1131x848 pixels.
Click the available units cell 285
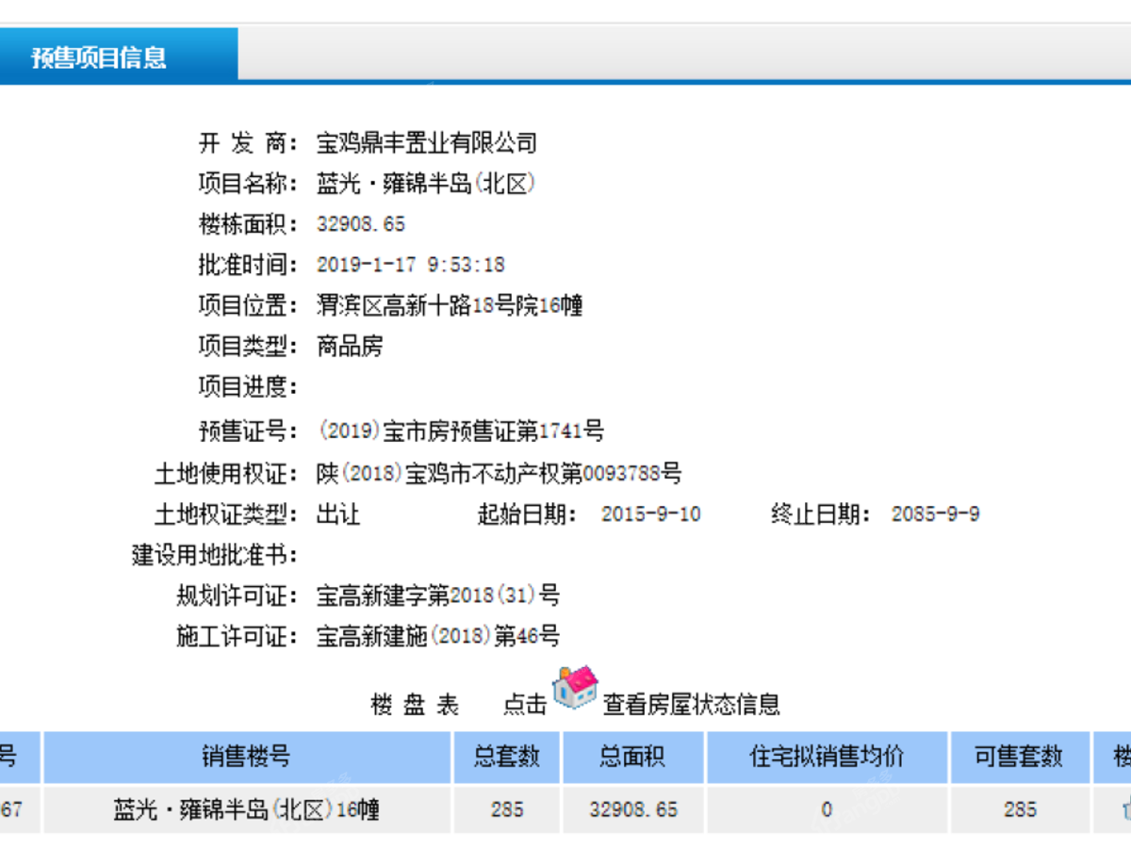pos(1020,809)
